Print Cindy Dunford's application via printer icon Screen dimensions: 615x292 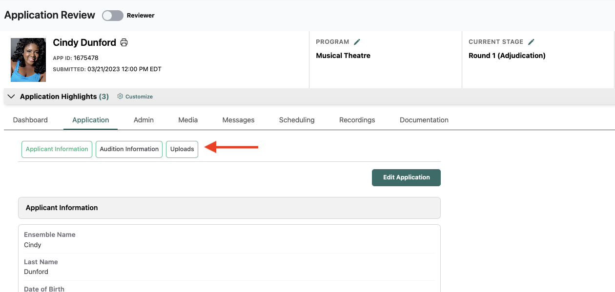point(124,42)
